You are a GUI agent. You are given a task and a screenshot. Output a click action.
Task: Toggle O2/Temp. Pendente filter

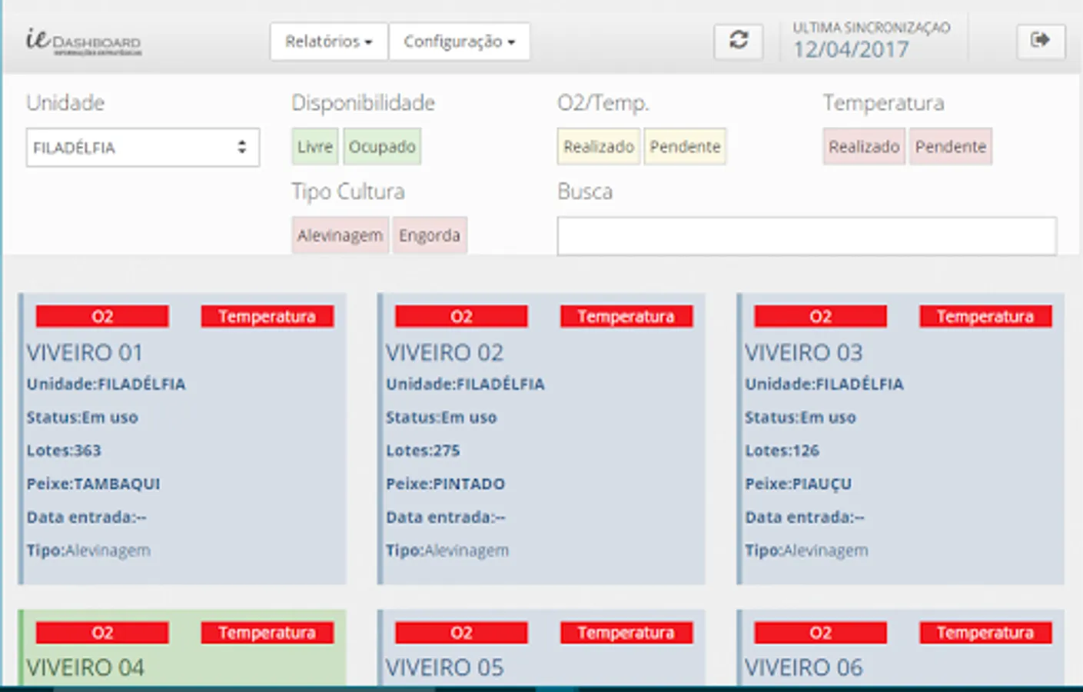click(x=685, y=147)
